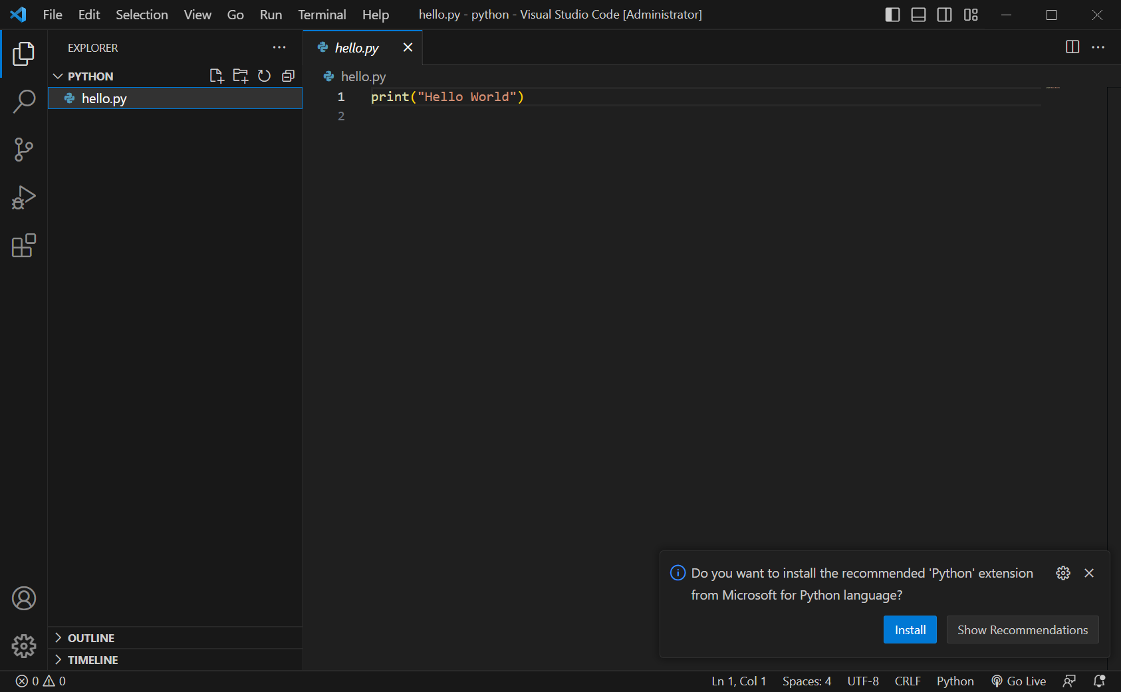
Task: Select hello.py in the Explorer tree
Action: click(176, 98)
